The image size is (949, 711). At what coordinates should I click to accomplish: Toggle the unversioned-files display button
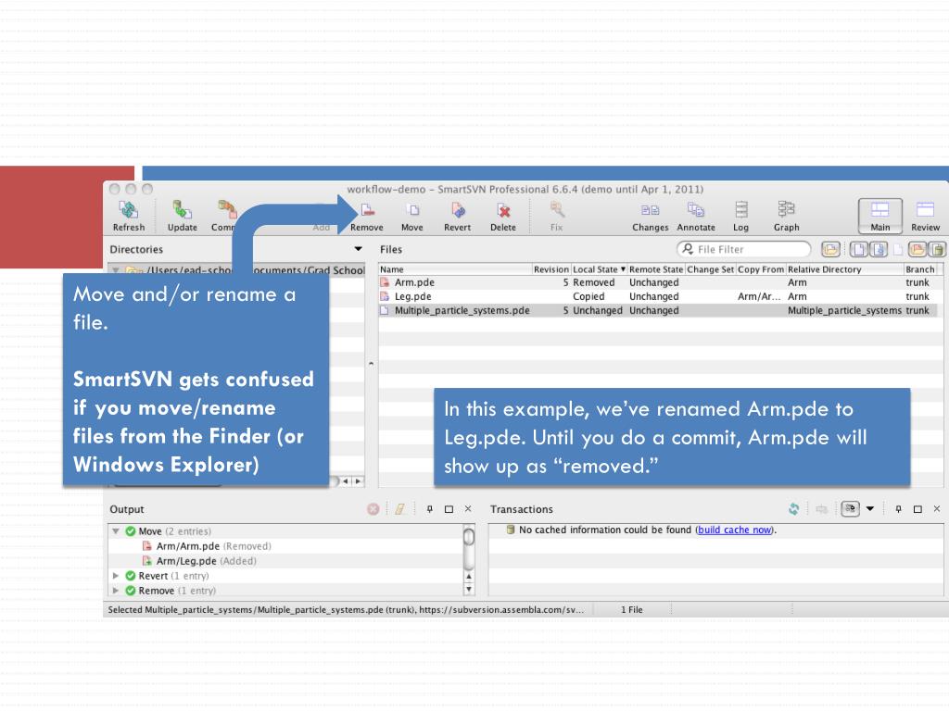coord(879,249)
